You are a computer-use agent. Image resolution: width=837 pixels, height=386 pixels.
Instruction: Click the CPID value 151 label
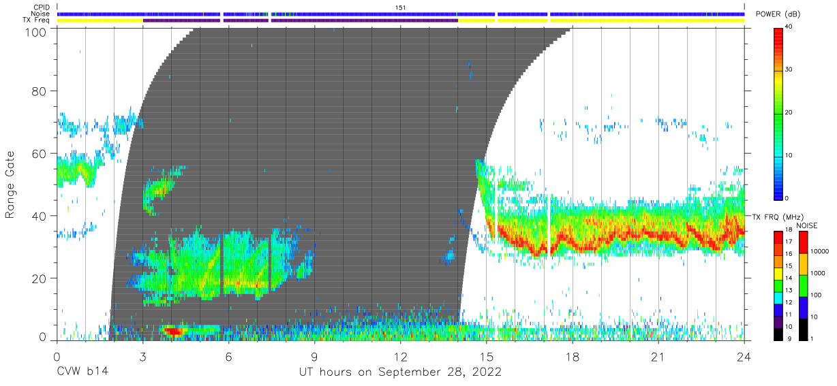coord(401,7)
